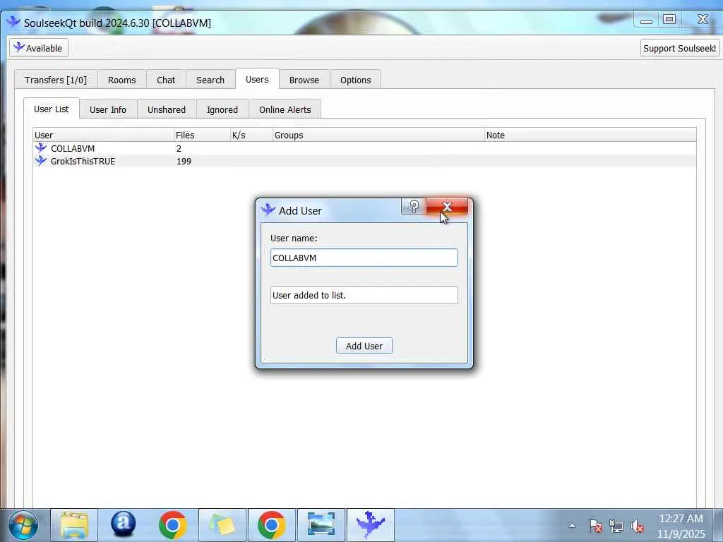Sort by the Groups column header
This screenshot has height=542, width=723.
[x=378, y=135]
